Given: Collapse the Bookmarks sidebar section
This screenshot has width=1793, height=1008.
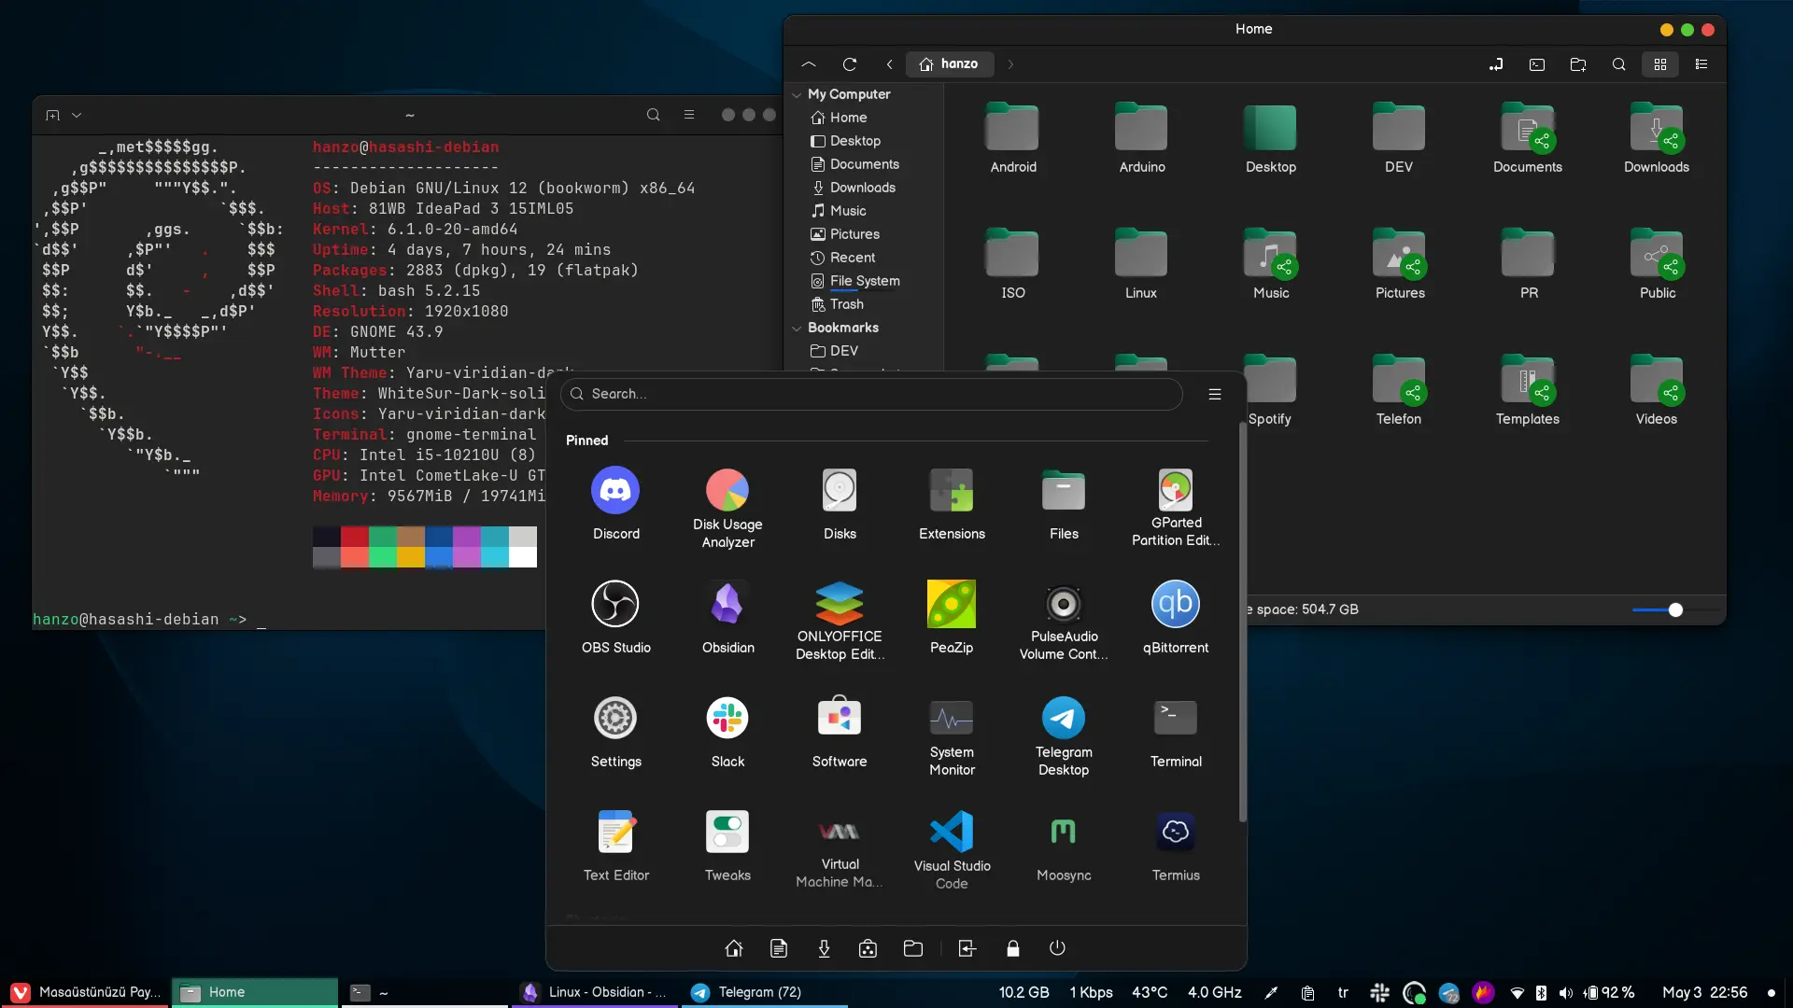Looking at the screenshot, I should click(797, 328).
